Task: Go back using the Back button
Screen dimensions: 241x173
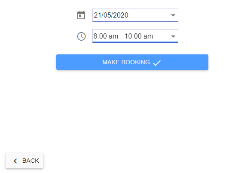Action: click(24, 161)
